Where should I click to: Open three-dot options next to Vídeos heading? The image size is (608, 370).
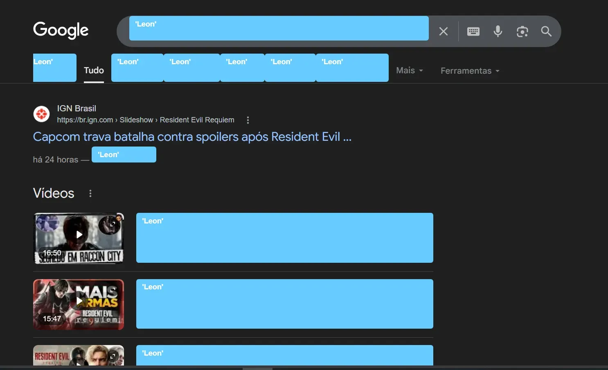[90, 193]
